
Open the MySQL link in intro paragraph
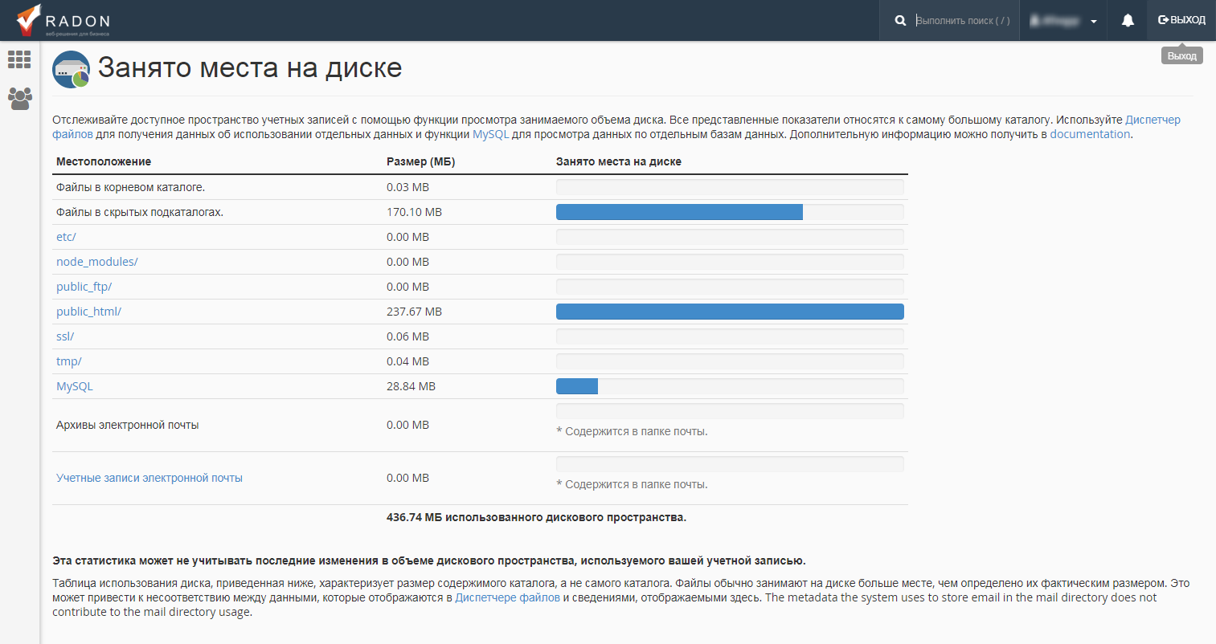pos(490,134)
